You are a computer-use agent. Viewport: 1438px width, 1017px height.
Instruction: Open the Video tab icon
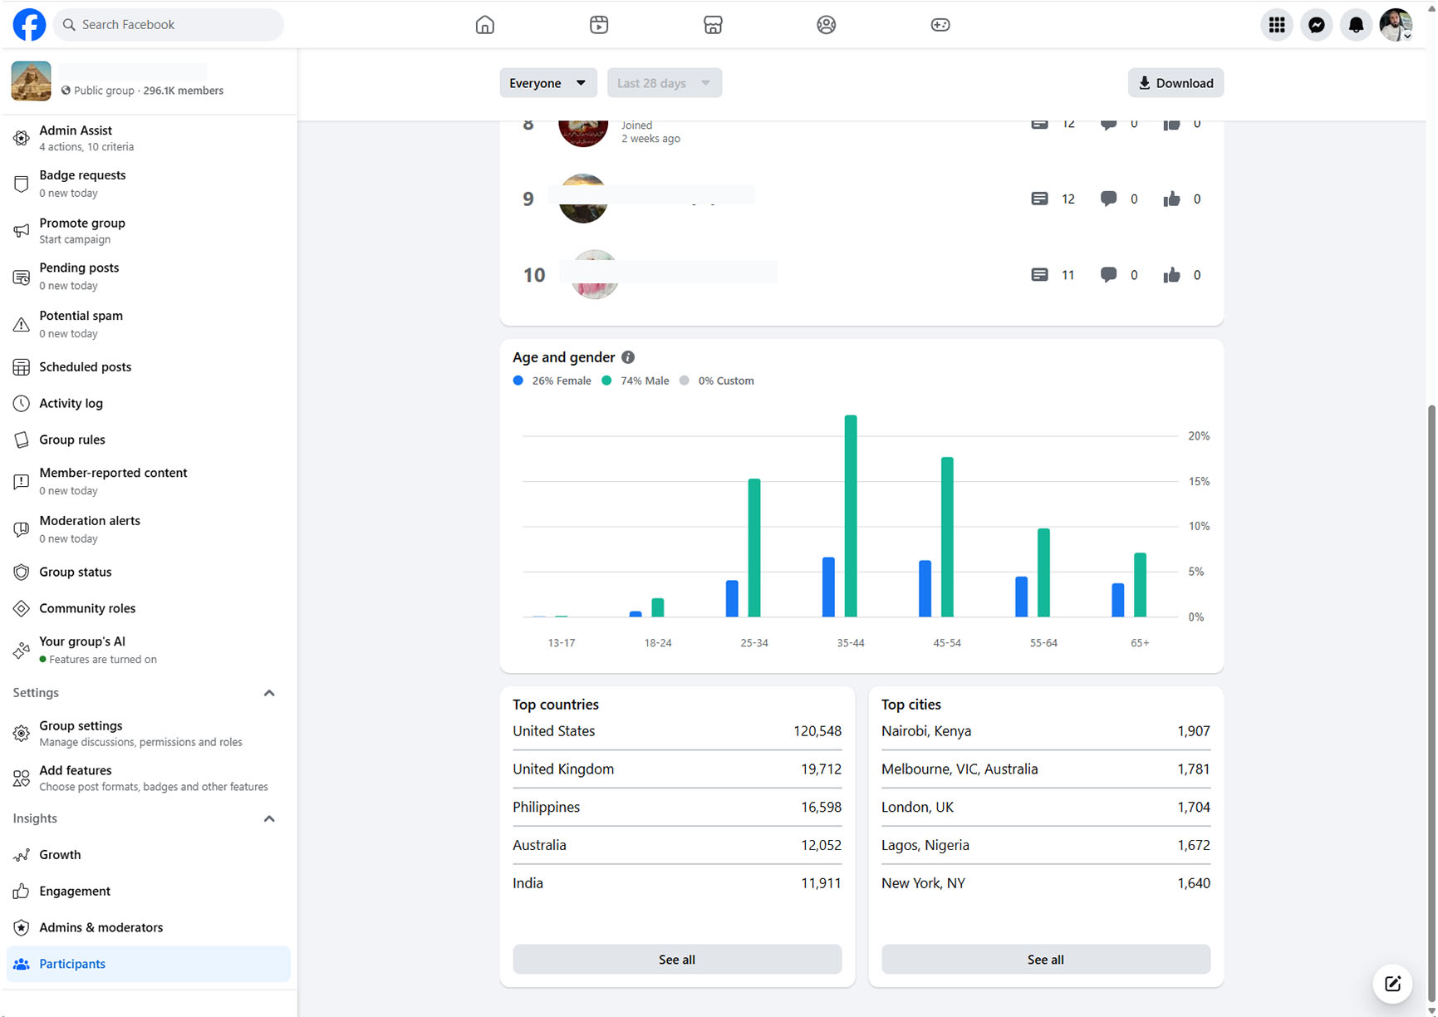(x=599, y=25)
